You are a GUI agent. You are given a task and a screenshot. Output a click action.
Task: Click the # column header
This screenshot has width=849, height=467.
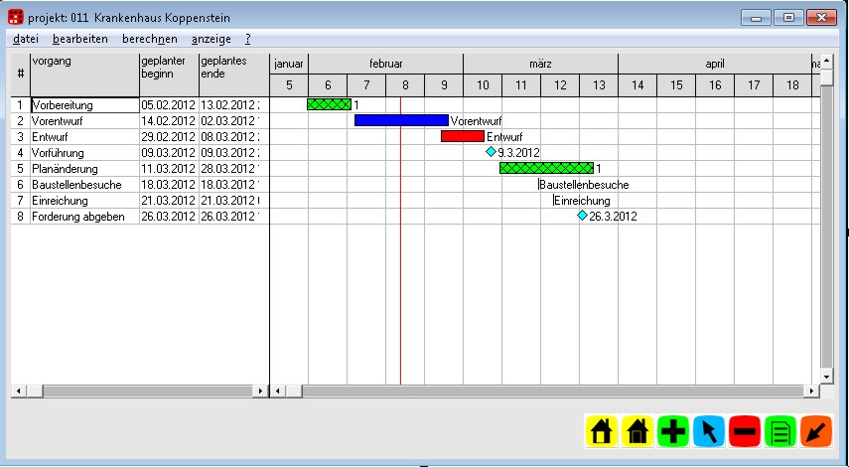coord(21,75)
